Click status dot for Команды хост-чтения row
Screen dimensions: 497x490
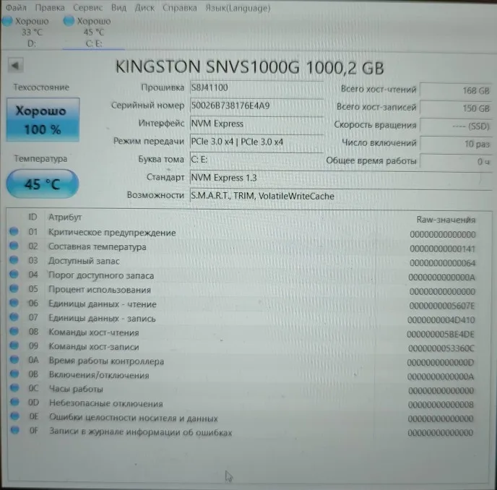pyautogui.click(x=14, y=331)
